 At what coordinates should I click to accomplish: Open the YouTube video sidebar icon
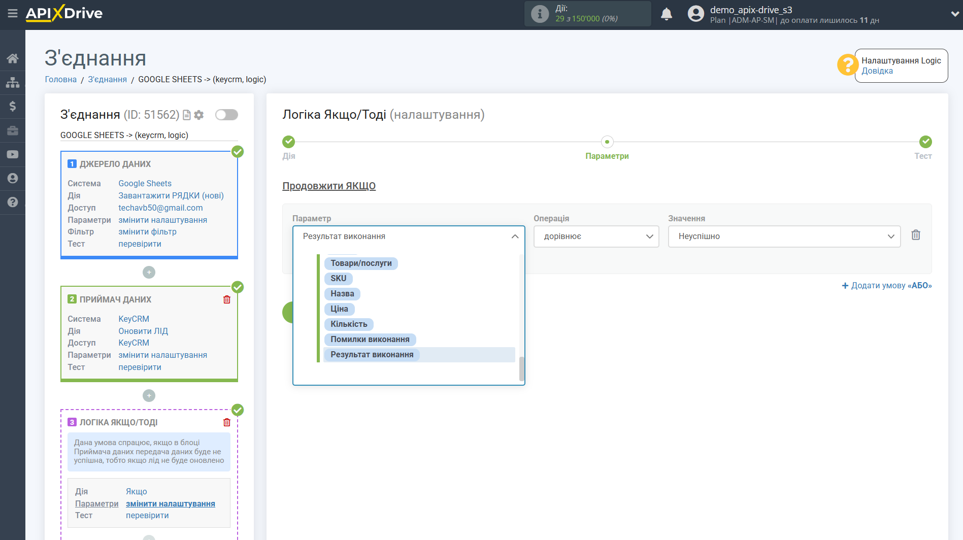tap(13, 154)
